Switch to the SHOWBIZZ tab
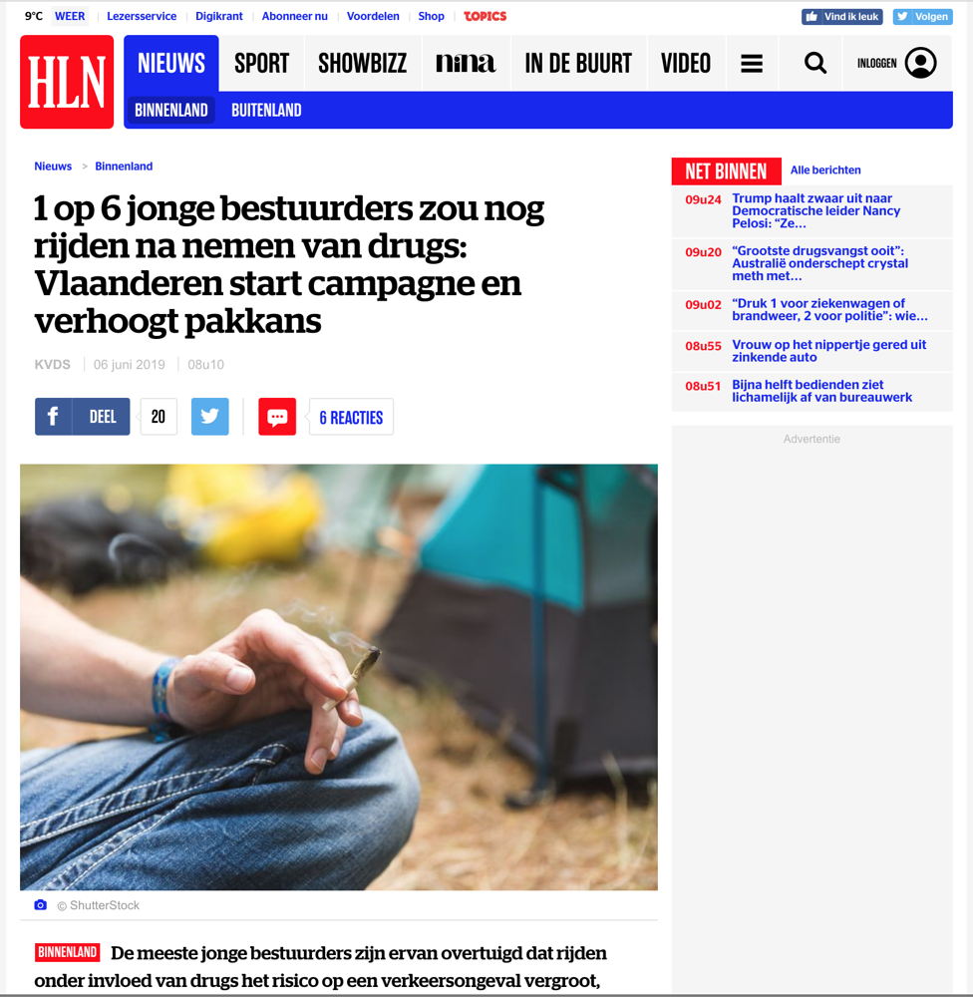973x997 pixels. point(363,64)
